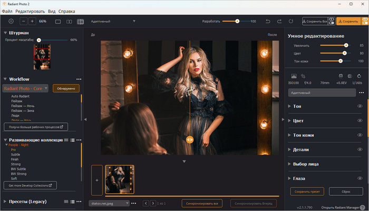
Task: Select the crop tool icon
Action: click(x=304, y=77)
